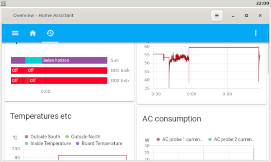Click the AC consumption card heading
This screenshot has height=162, width=271.
point(172,119)
